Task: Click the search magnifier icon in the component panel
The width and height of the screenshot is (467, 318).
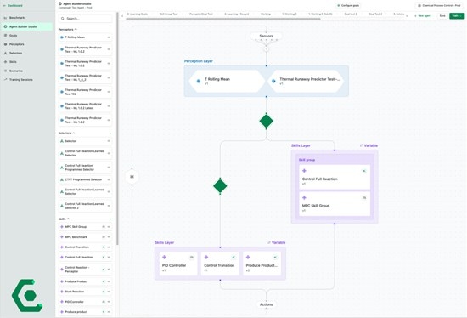Action: point(63,19)
